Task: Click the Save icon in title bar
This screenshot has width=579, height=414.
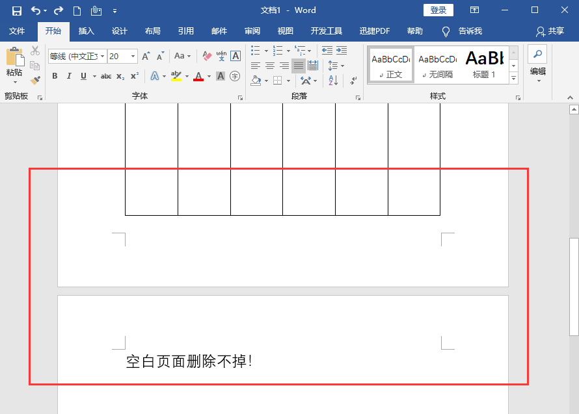Action: pyautogui.click(x=17, y=10)
